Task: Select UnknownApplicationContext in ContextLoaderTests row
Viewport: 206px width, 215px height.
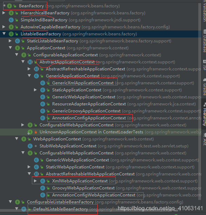Action: (x=101, y=132)
